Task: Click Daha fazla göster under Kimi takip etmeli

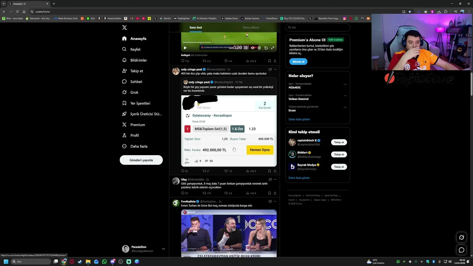Action: [299, 178]
